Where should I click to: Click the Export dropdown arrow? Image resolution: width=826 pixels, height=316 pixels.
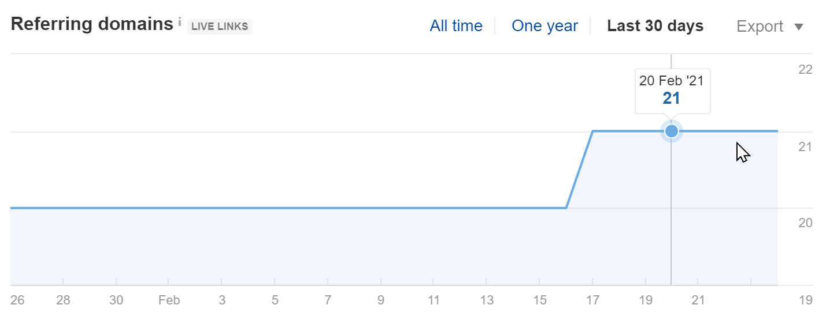click(799, 27)
